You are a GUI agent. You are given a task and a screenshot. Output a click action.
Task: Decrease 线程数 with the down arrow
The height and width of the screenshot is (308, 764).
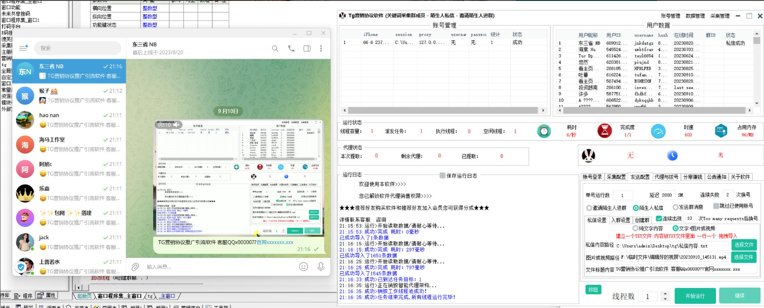click(x=665, y=299)
